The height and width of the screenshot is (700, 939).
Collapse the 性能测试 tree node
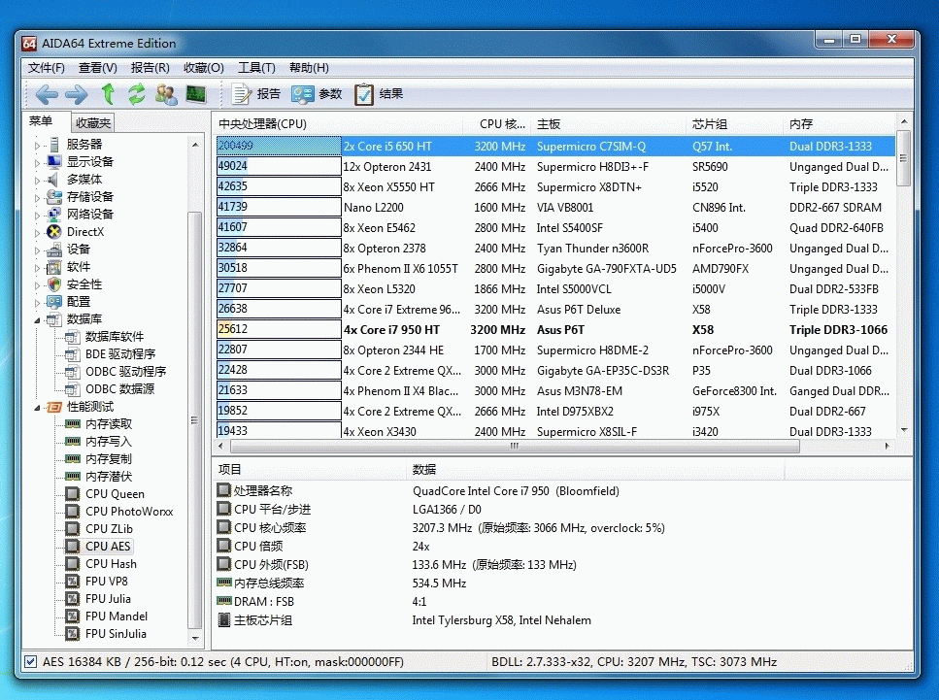click(x=39, y=407)
